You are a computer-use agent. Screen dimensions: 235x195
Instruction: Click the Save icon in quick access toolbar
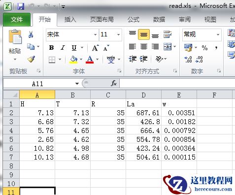(21, 6)
